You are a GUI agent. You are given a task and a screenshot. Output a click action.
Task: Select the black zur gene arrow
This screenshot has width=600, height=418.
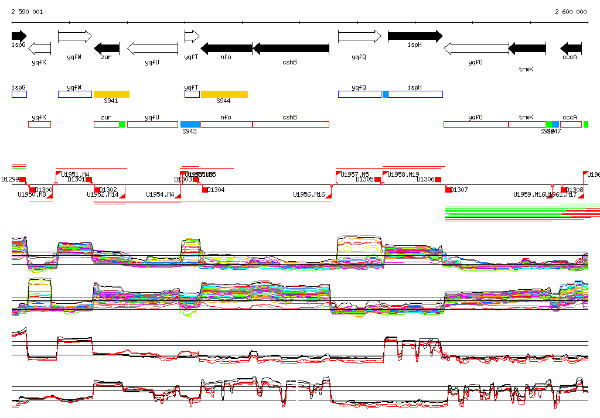click(107, 49)
